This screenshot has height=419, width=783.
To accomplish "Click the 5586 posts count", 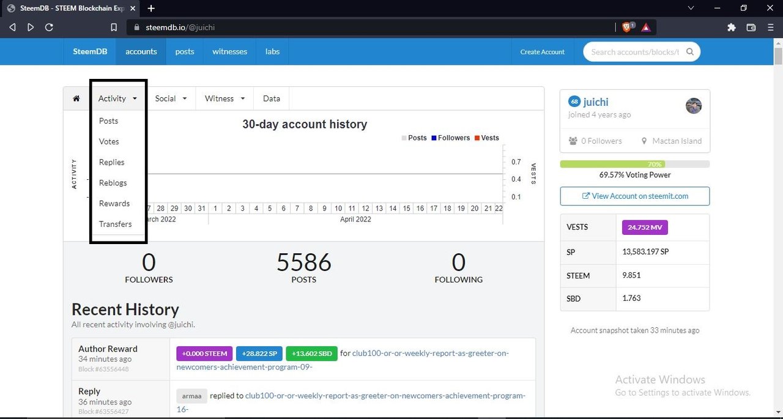I will pyautogui.click(x=304, y=262).
